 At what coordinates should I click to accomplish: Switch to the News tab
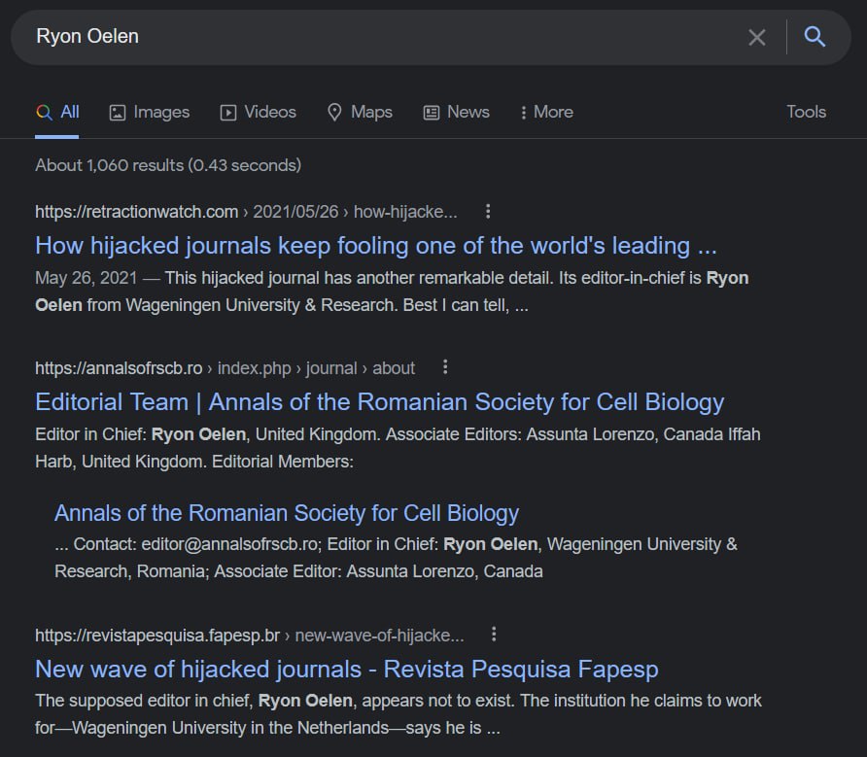456,113
